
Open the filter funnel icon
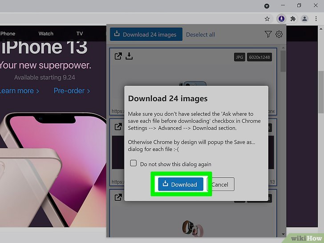pos(268,34)
